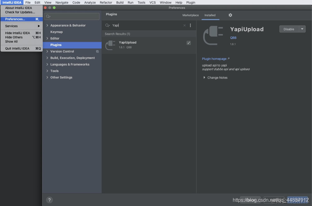Open the VCS menu

point(153,2)
